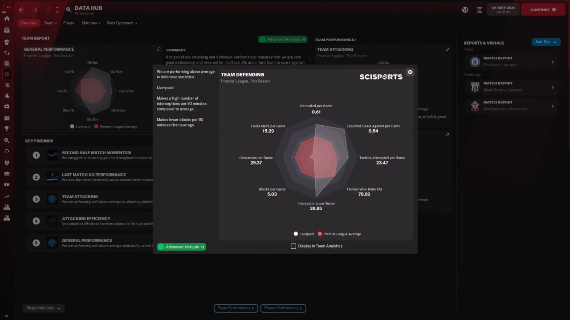The width and height of the screenshot is (570, 320).
Task: Open the Team Performance header link
Action: click(x=336, y=40)
